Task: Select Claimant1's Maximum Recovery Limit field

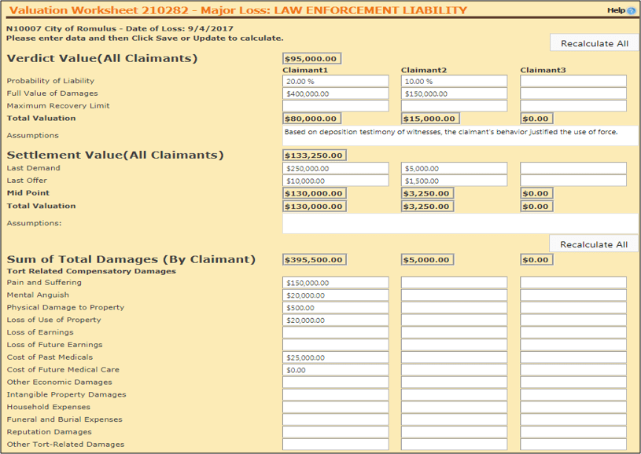Action: pos(334,105)
